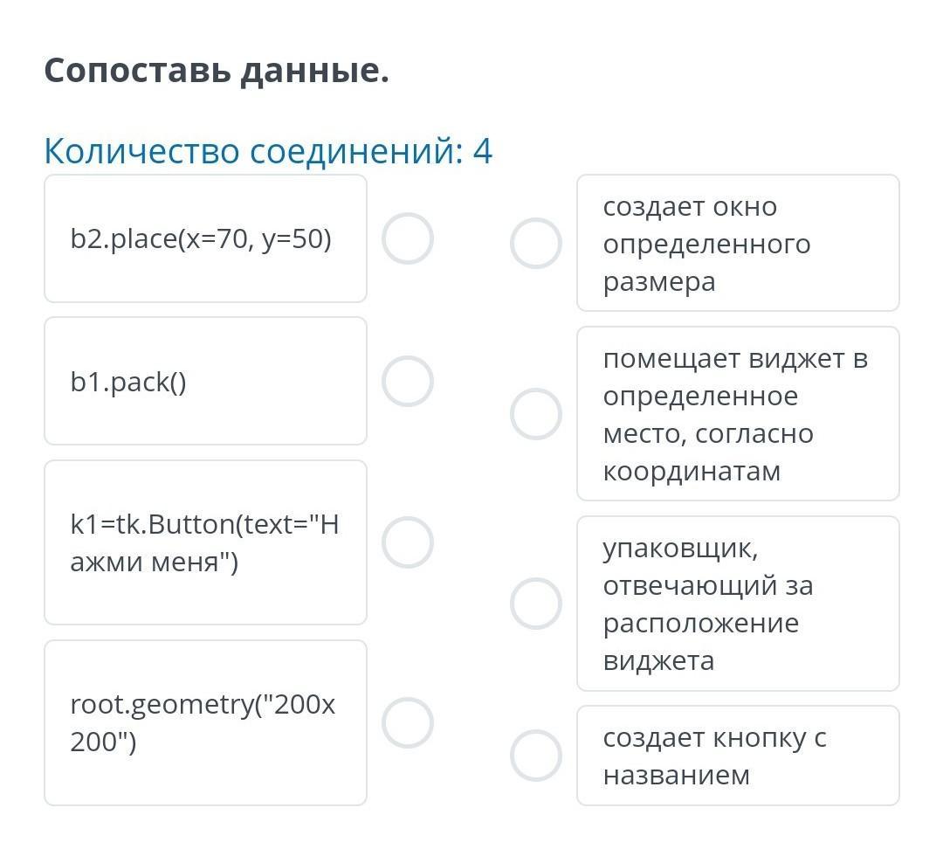Click the circle beside the 'упаковщик' description
Image resolution: width=943 pixels, height=856 pixels.
coord(535,604)
